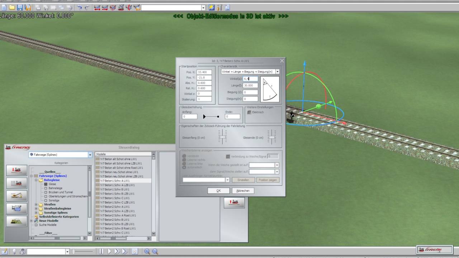Open the Charakteristik mode dropdown
Viewport: 459px width, 258px height.
click(x=277, y=72)
